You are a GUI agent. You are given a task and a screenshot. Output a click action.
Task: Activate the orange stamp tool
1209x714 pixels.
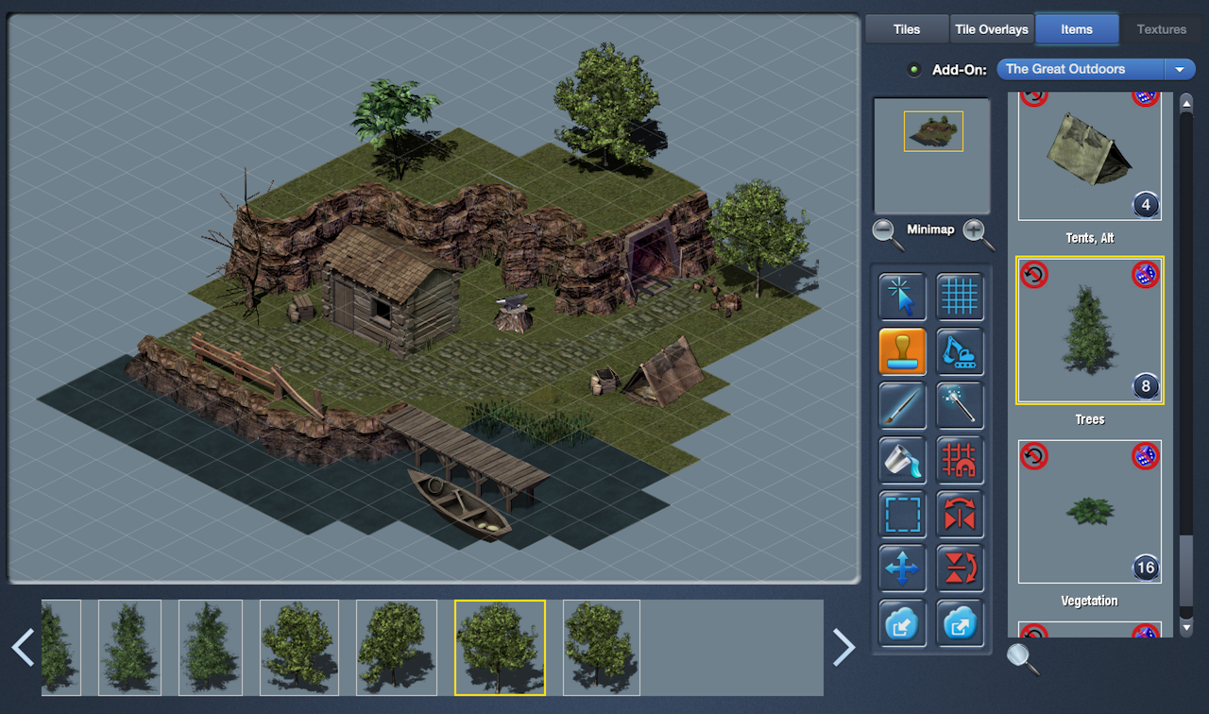coord(902,351)
